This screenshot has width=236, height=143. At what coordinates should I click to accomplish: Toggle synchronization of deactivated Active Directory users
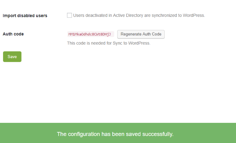(69, 15)
